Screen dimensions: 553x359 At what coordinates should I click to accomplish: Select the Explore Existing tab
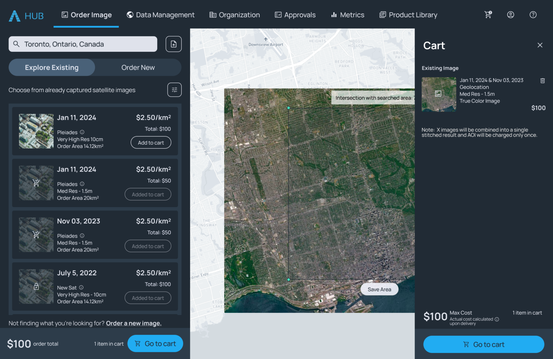pyautogui.click(x=51, y=67)
